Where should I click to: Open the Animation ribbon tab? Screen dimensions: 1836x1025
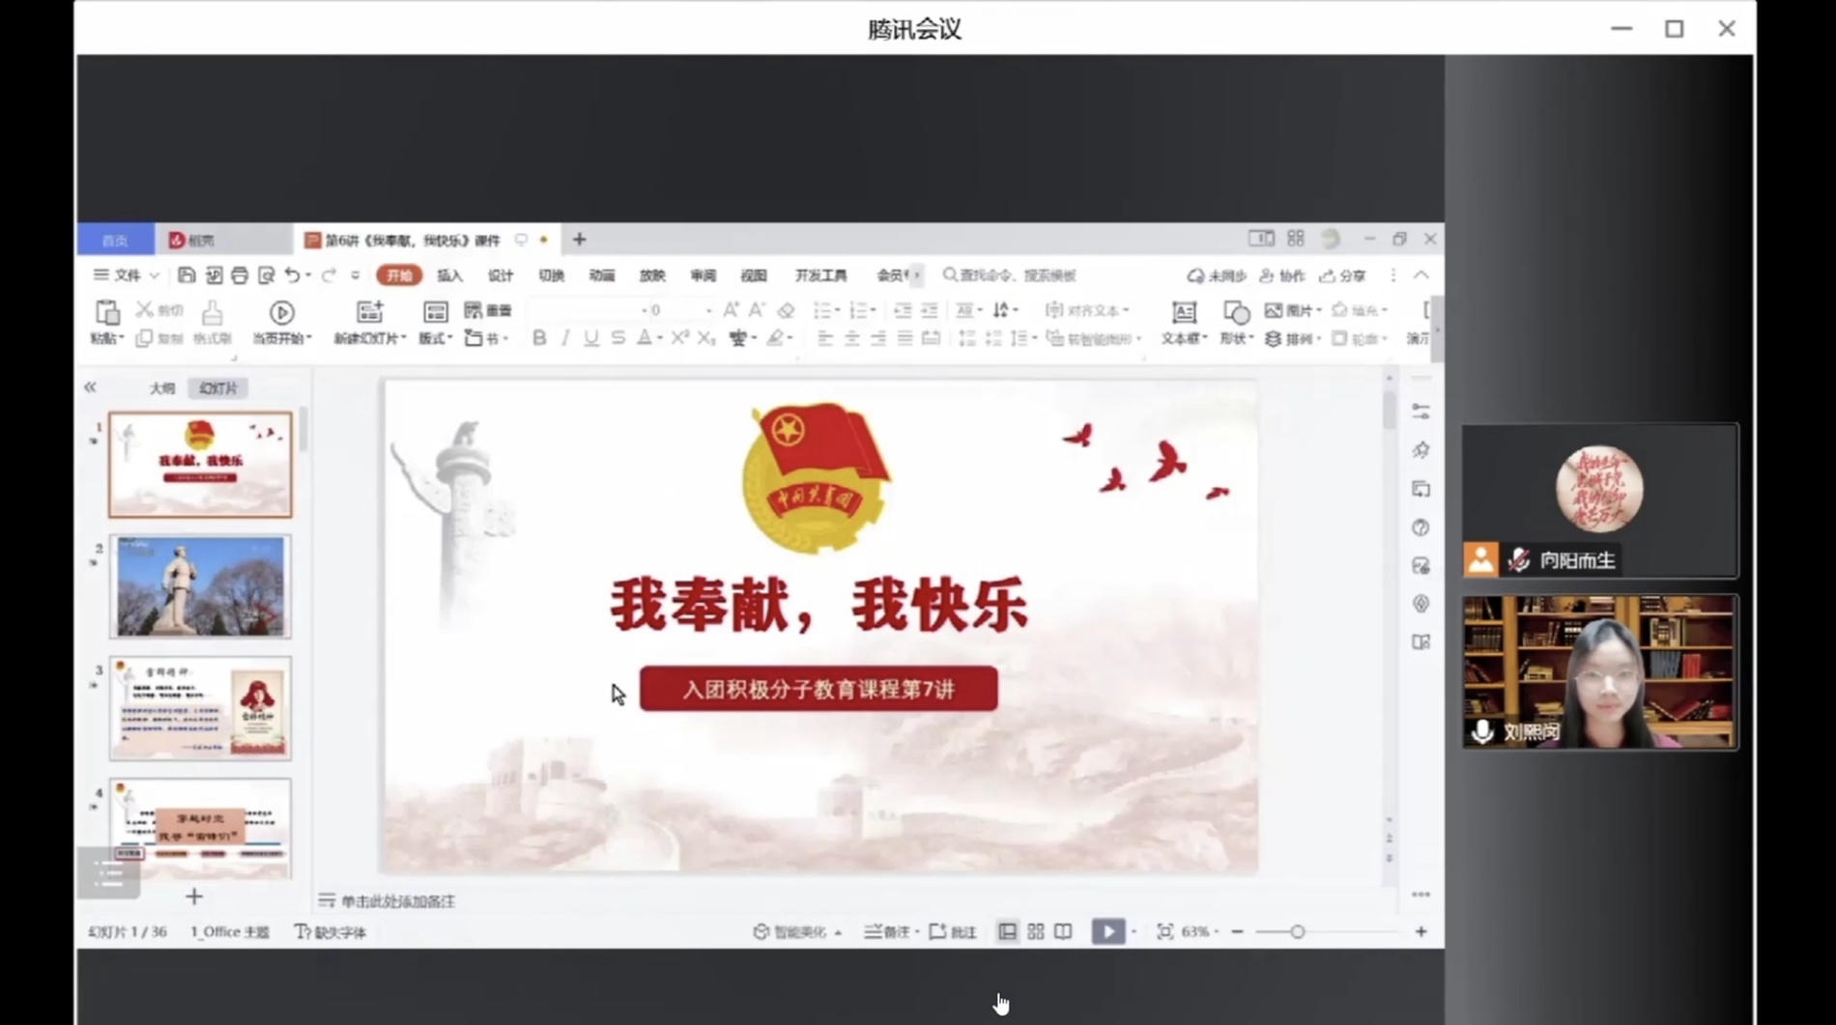pyautogui.click(x=602, y=275)
